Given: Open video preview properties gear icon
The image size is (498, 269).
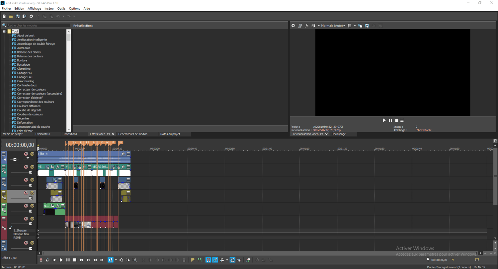Looking at the screenshot, I should pyautogui.click(x=293, y=26).
